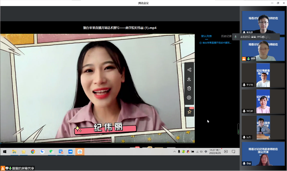This screenshot has height=171, width=287.
Task: Select the screen-sharing host's video tile
Action: [263, 49]
